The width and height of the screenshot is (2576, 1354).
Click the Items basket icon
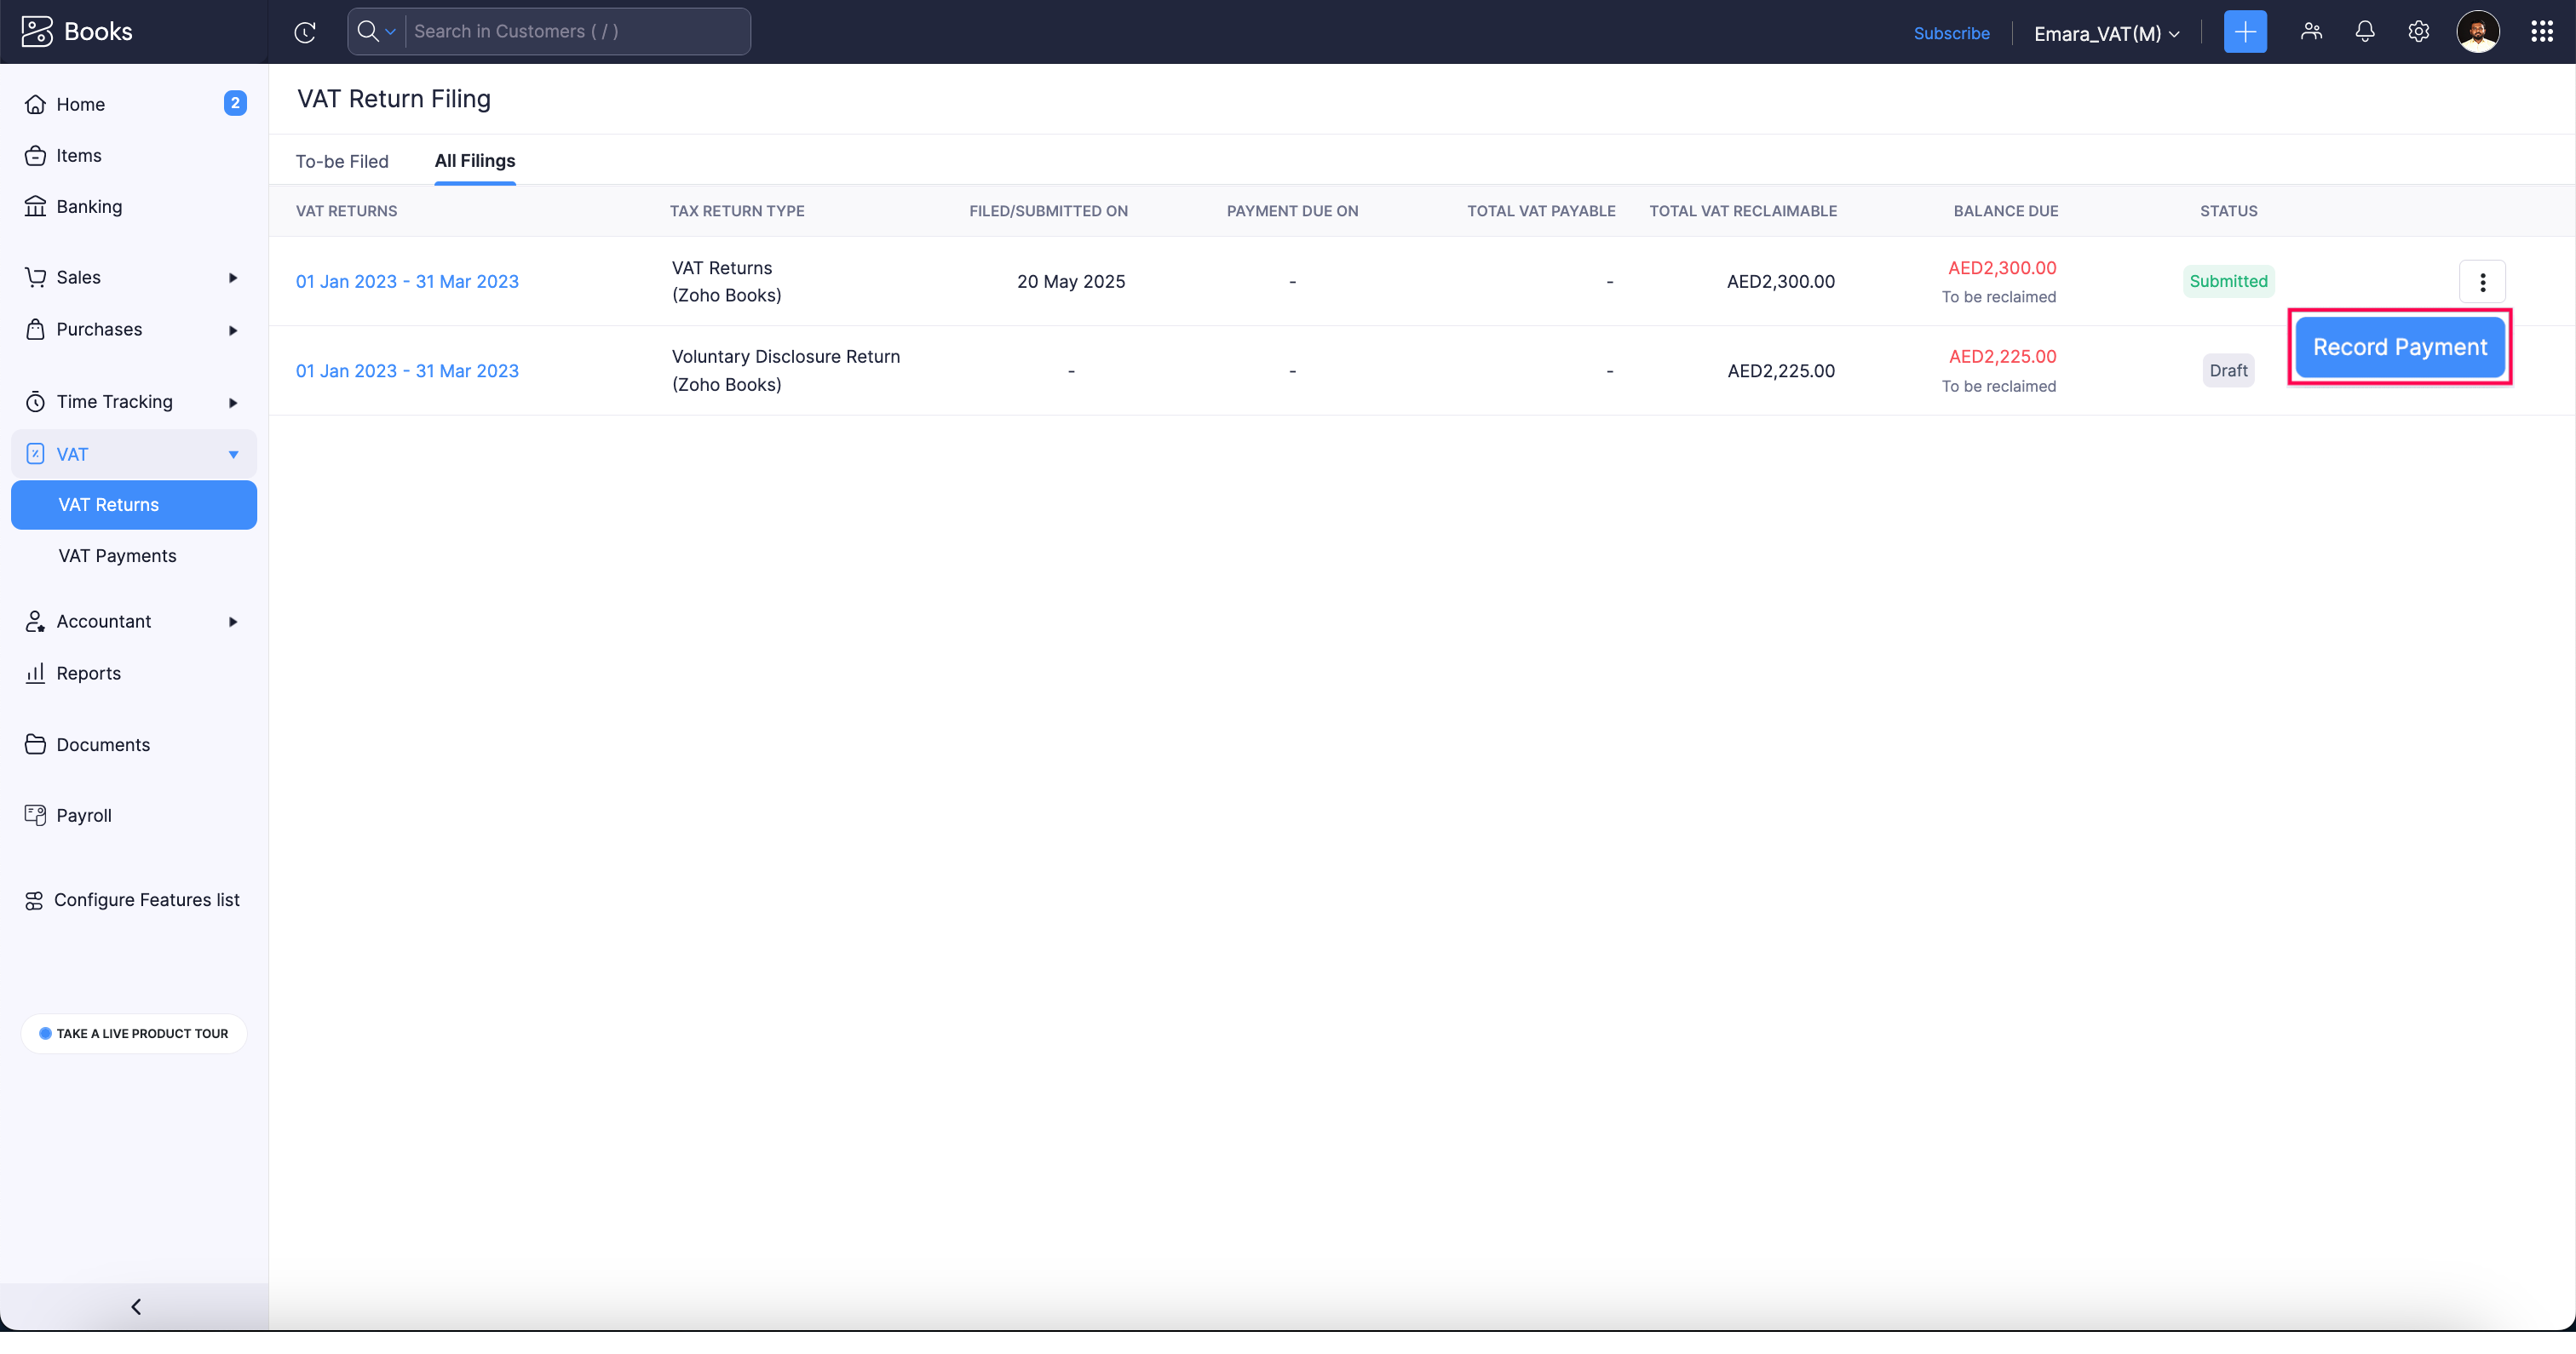pyautogui.click(x=35, y=155)
